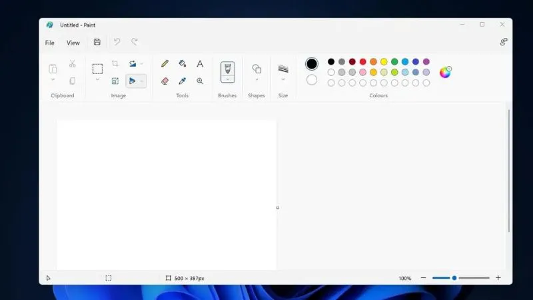Select the Eraser tool

(x=165, y=81)
